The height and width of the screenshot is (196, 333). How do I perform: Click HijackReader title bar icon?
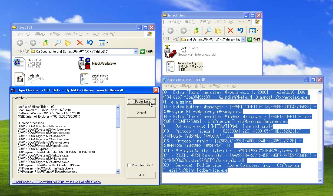pos(13,90)
